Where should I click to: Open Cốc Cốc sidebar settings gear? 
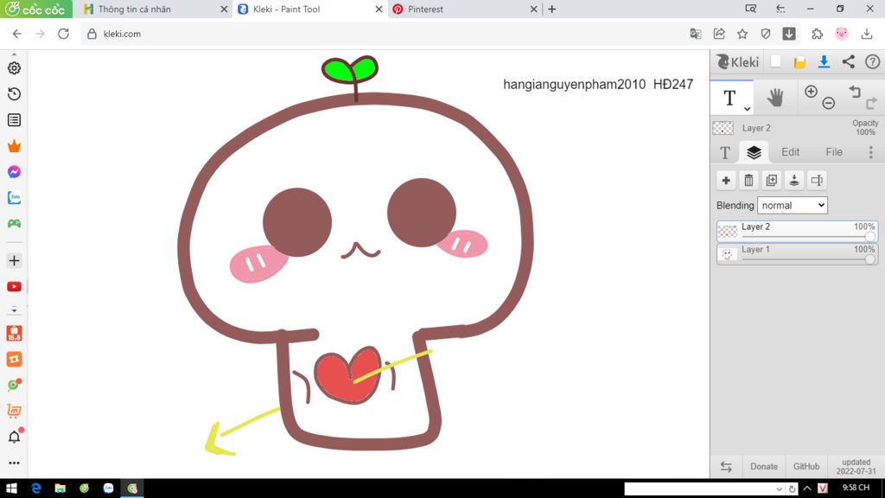[14, 67]
